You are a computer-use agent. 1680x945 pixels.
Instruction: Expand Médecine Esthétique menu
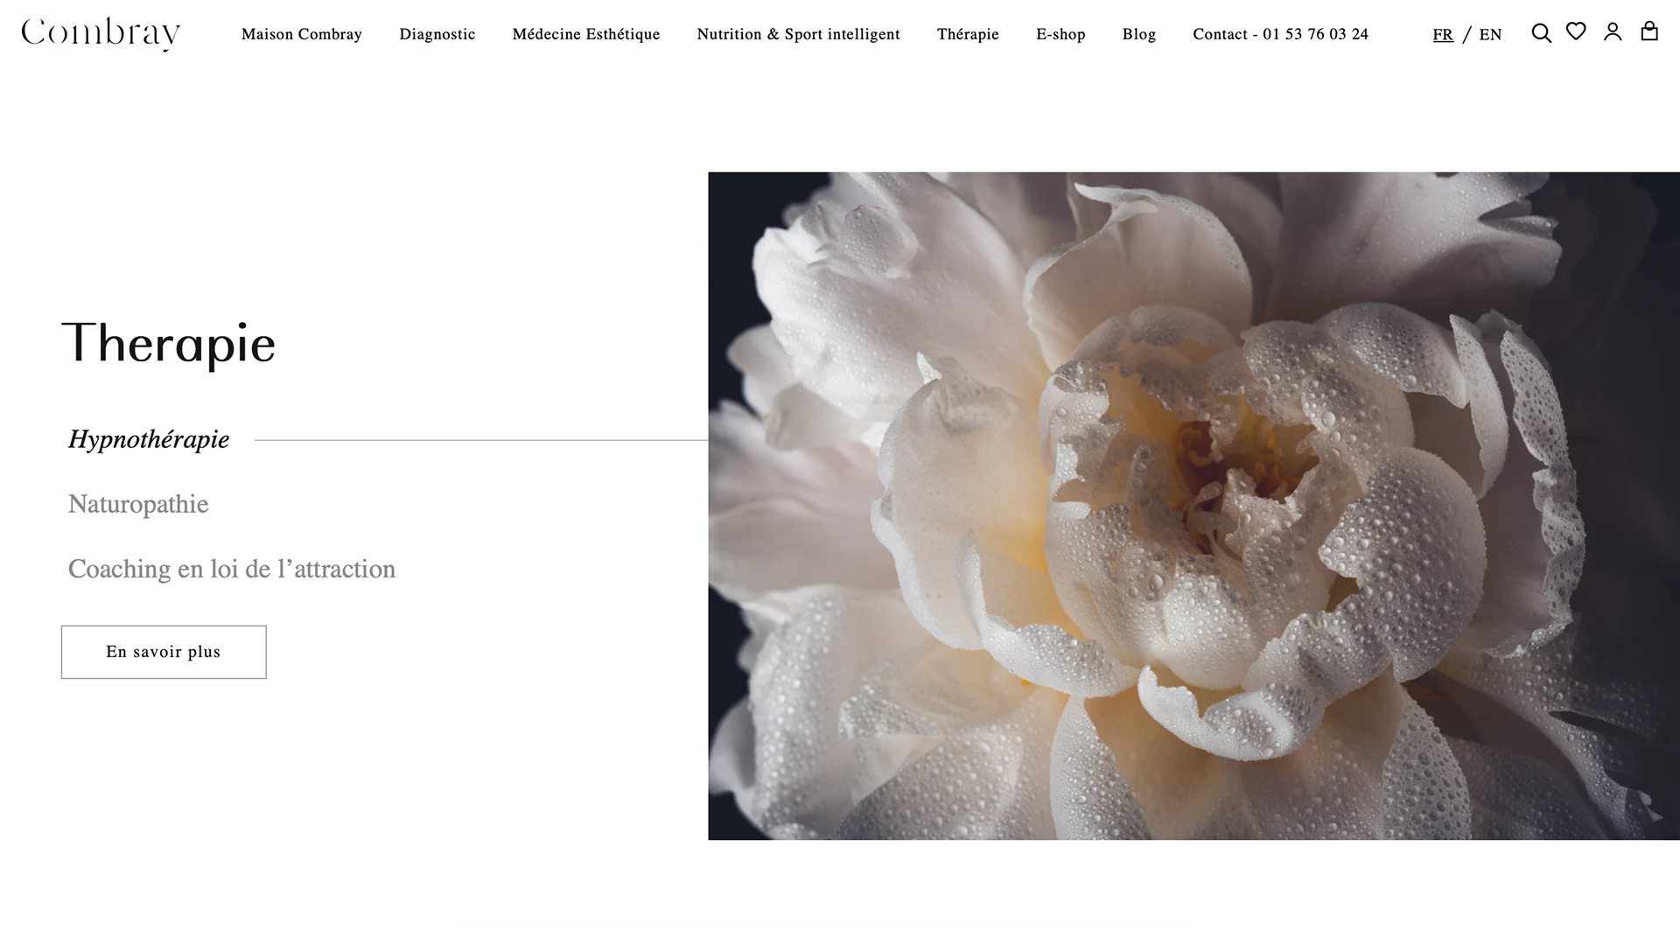(x=585, y=34)
